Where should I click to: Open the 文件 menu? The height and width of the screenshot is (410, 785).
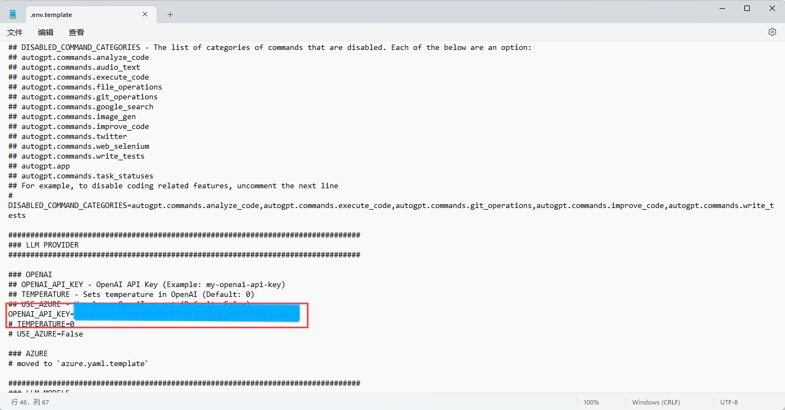coord(15,32)
